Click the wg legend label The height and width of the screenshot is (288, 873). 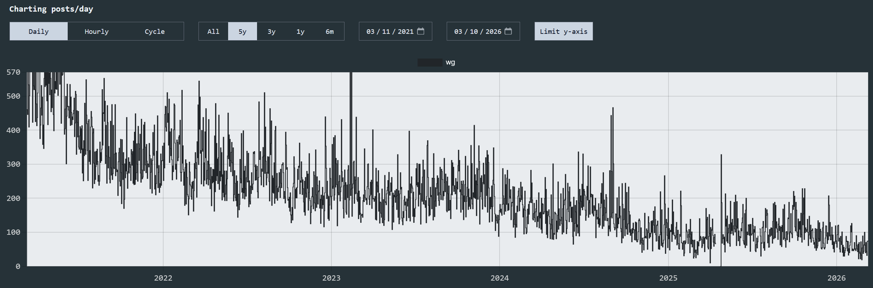coord(450,62)
